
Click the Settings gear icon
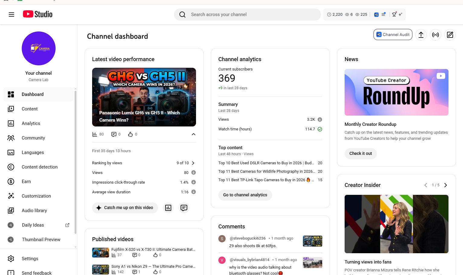click(11, 259)
